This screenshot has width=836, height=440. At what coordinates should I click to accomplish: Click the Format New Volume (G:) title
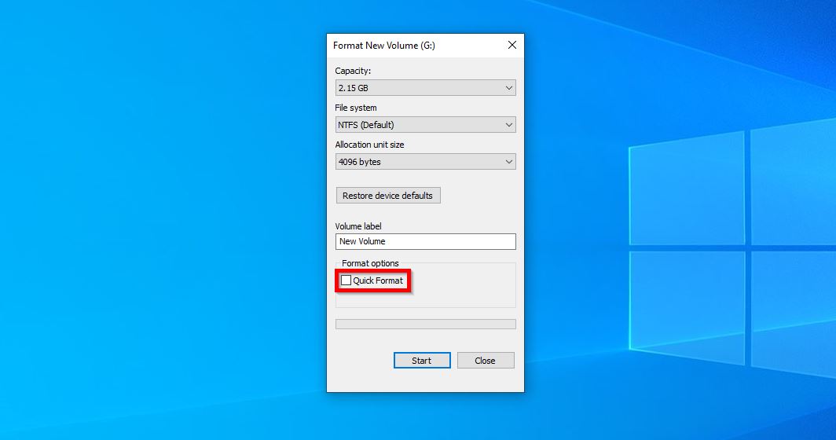(x=384, y=46)
